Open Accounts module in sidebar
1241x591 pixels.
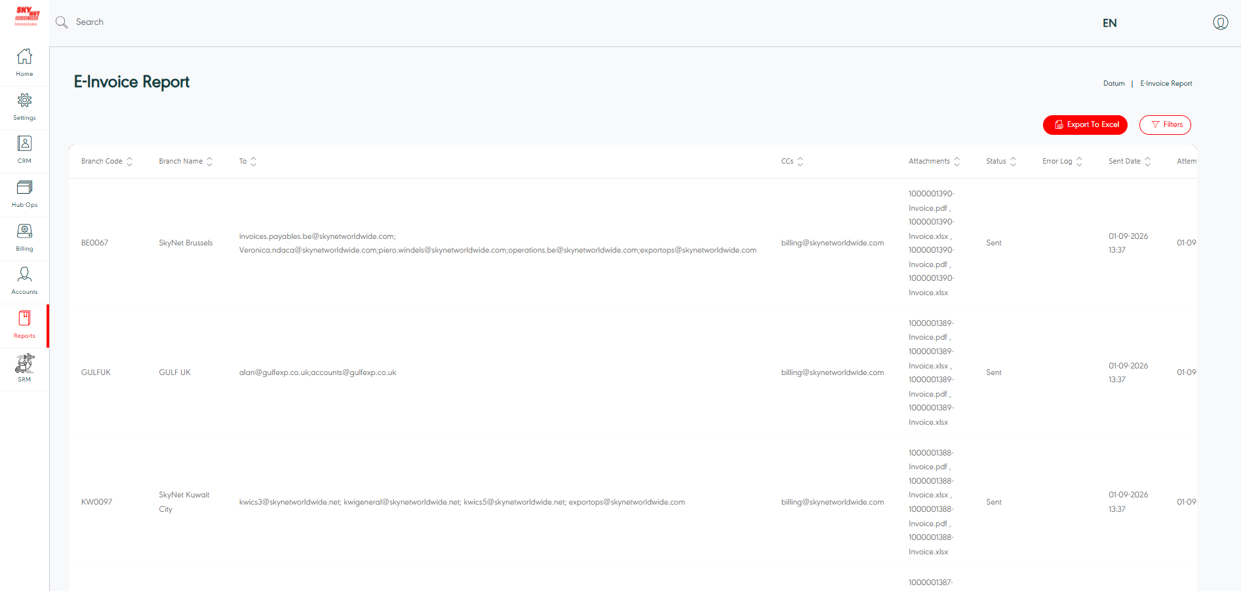24,281
